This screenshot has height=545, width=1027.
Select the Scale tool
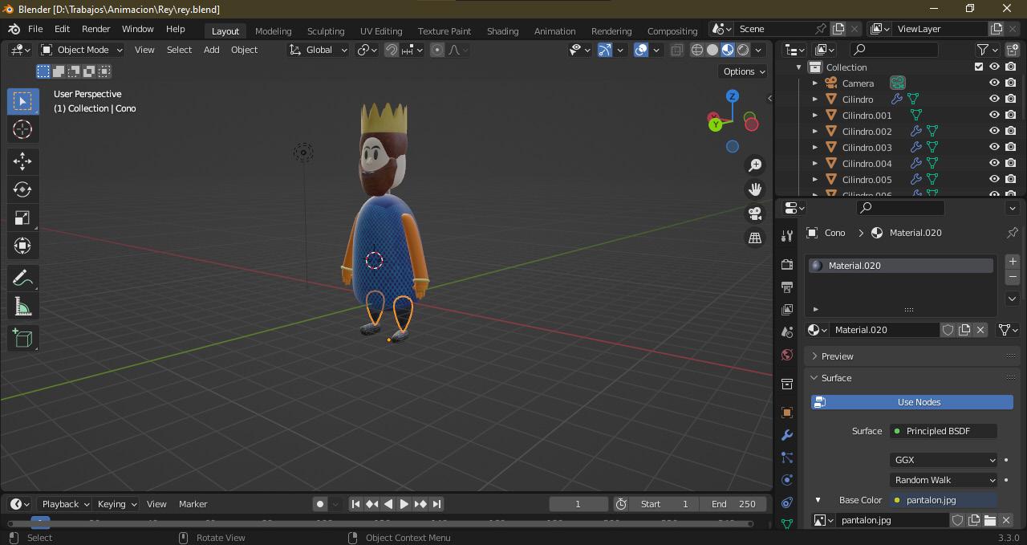tap(22, 218)
